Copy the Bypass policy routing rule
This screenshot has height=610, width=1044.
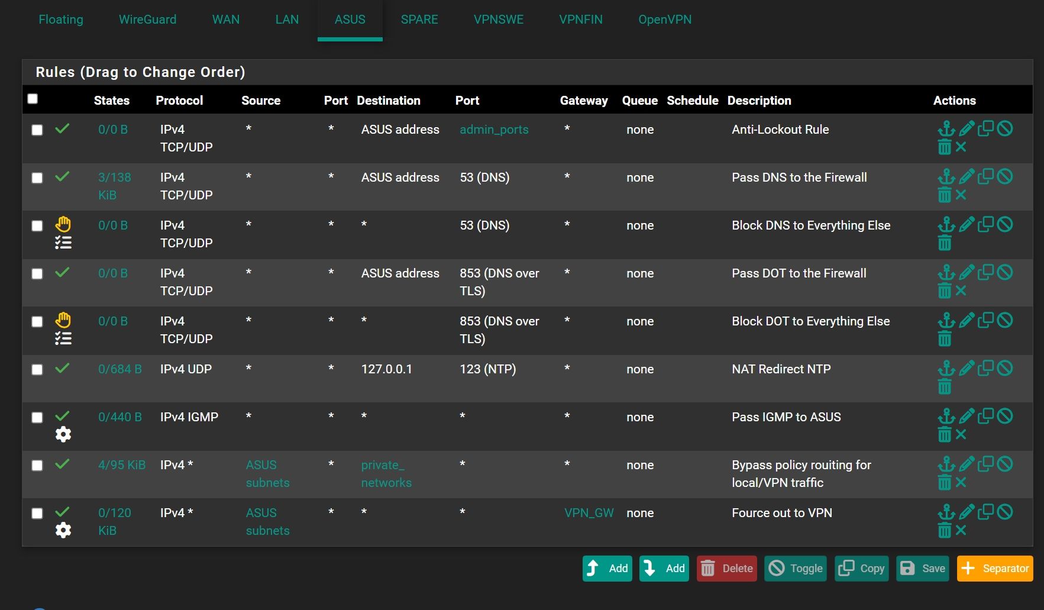(x=985, y=464)
